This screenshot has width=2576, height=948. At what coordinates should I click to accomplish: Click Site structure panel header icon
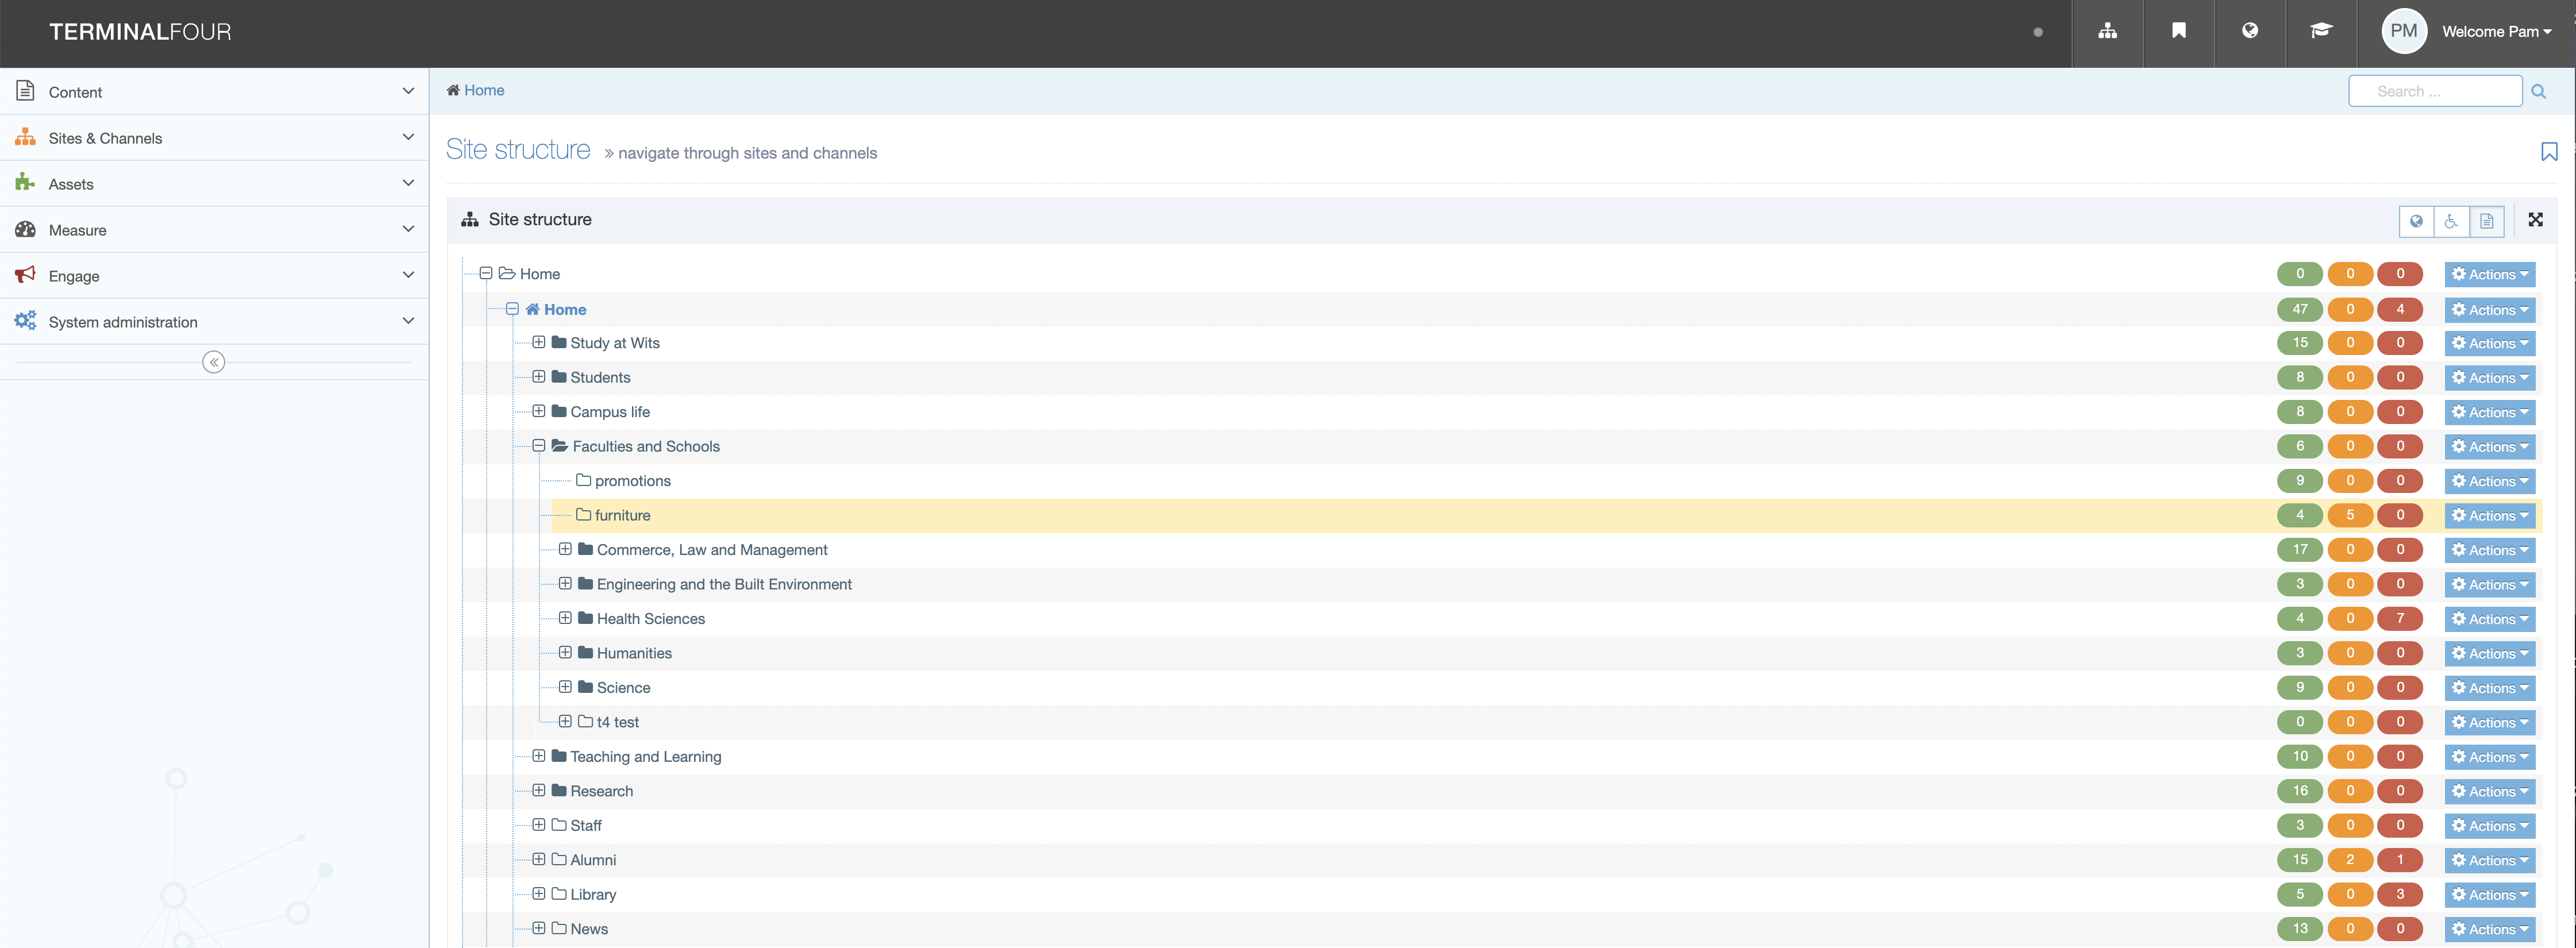[x=470, y=220]
